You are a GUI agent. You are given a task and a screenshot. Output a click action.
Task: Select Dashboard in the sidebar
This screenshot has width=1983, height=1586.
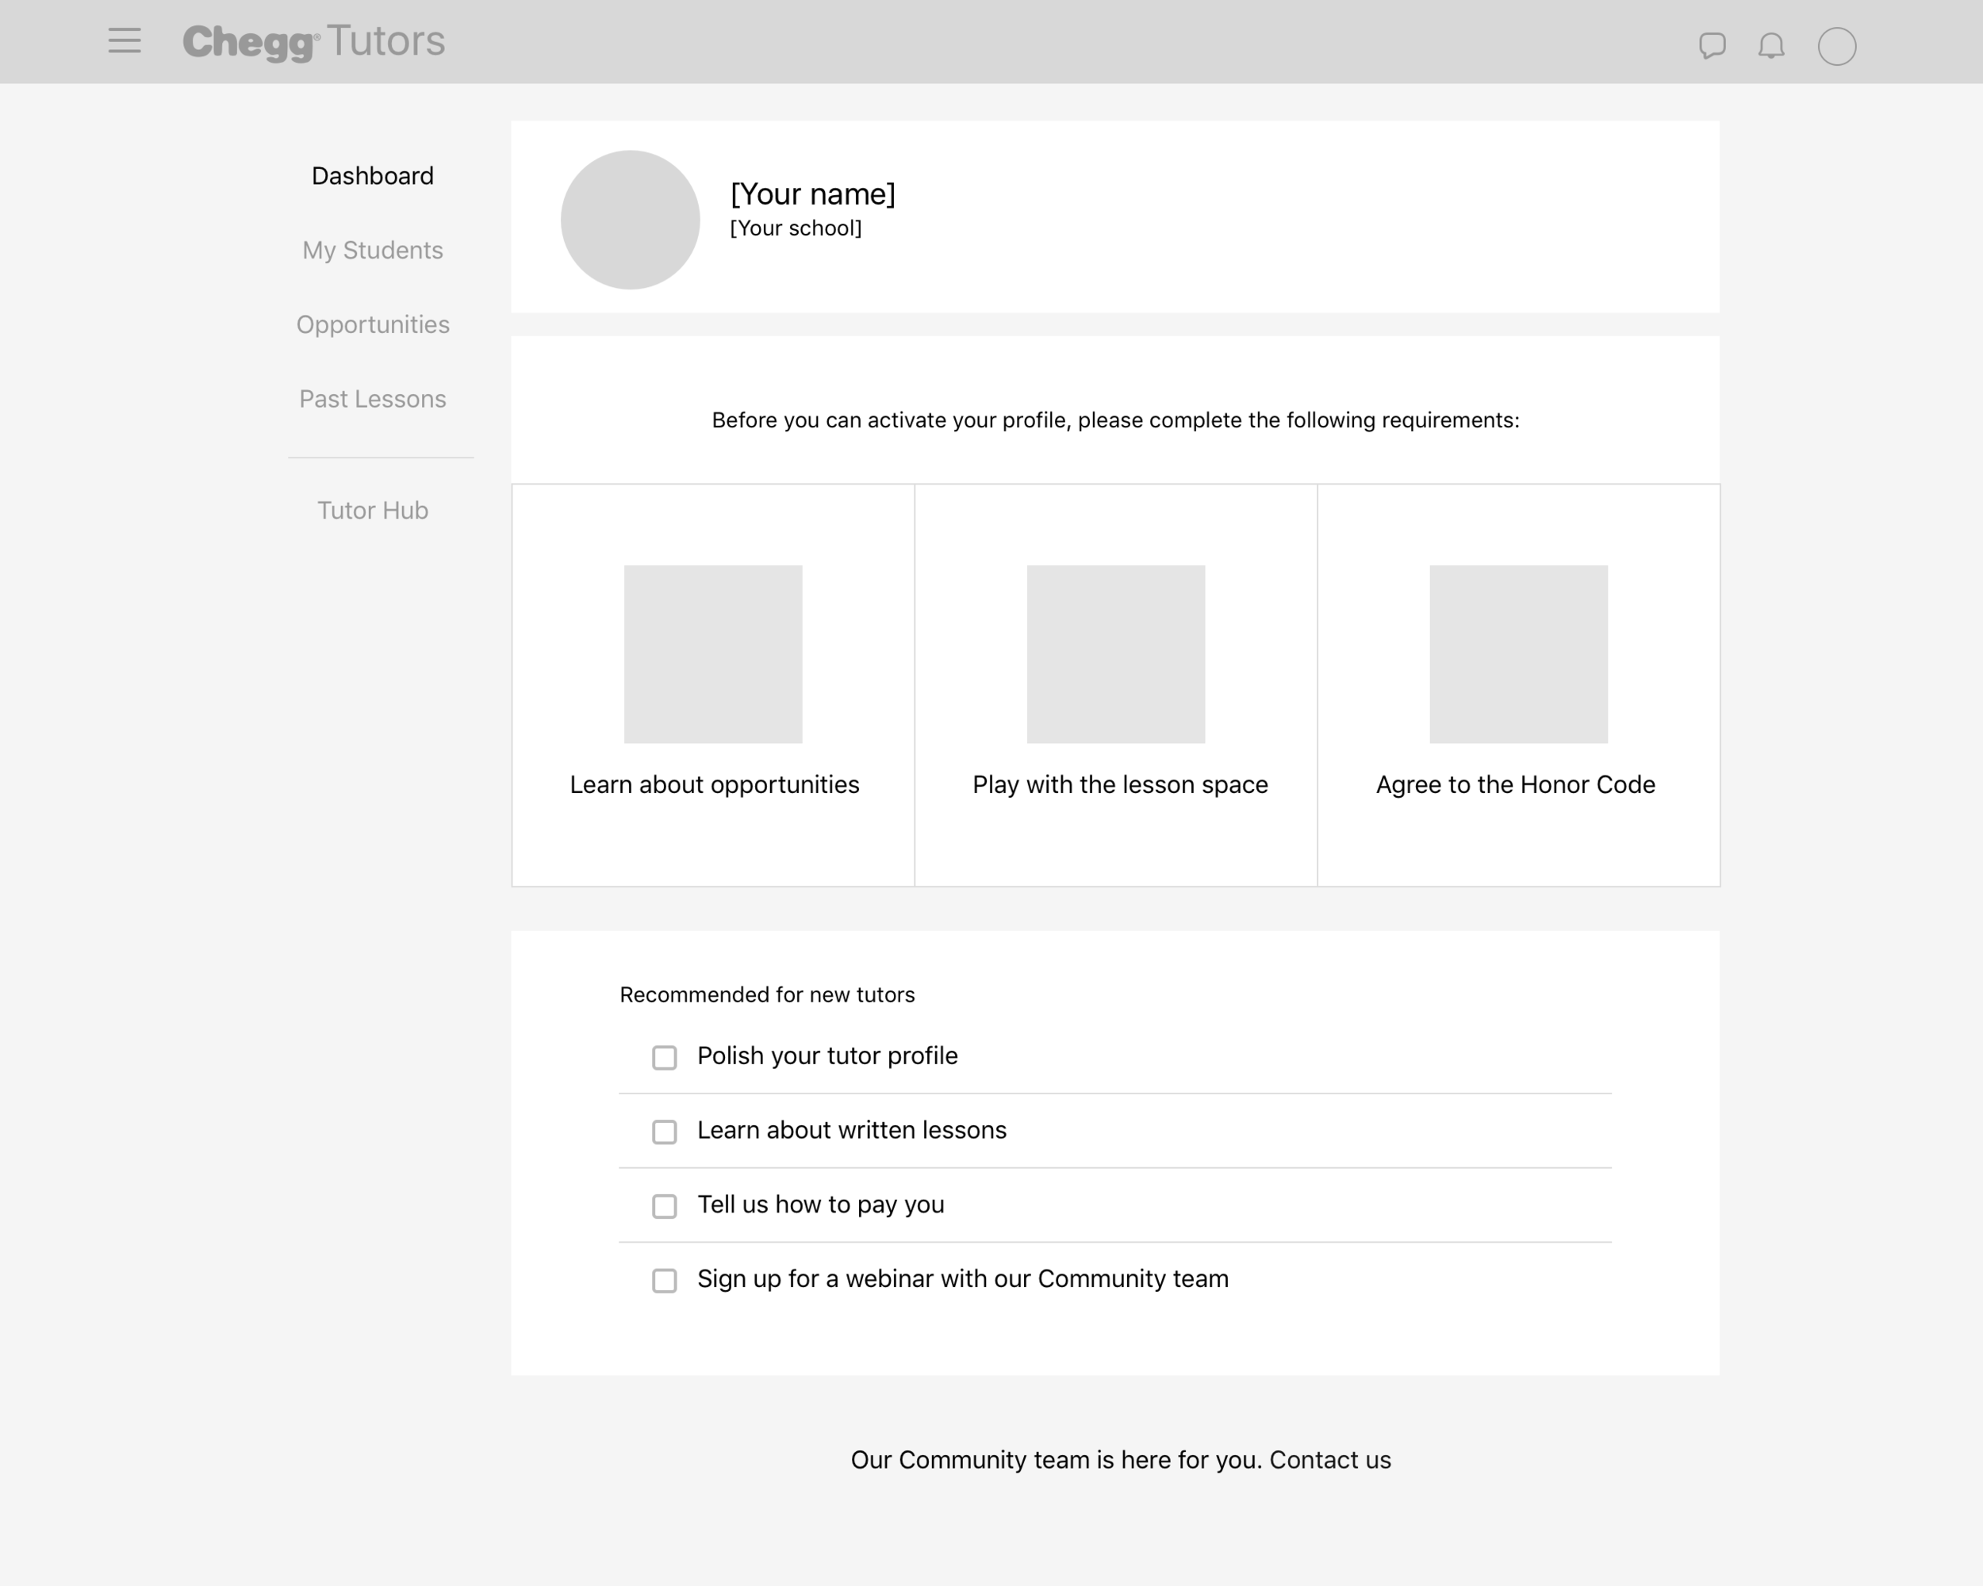click(373, 175)
